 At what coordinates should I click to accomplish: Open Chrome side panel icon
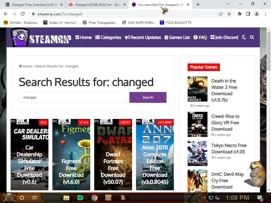pyautogui.click(x=248, y=14)
